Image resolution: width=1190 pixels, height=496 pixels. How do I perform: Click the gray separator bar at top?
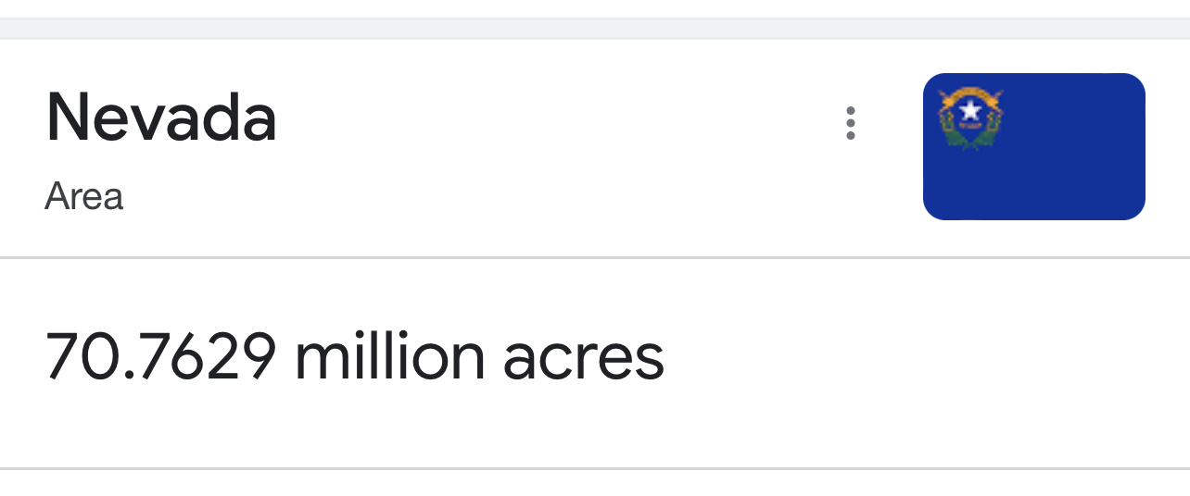pos(595,28)
